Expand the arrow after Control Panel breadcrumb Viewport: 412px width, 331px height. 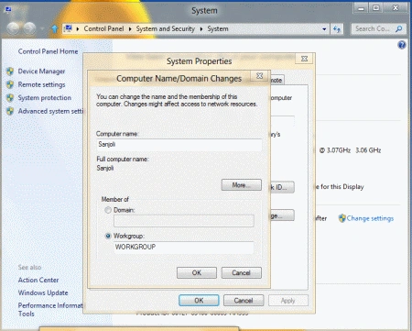point(130,29)
